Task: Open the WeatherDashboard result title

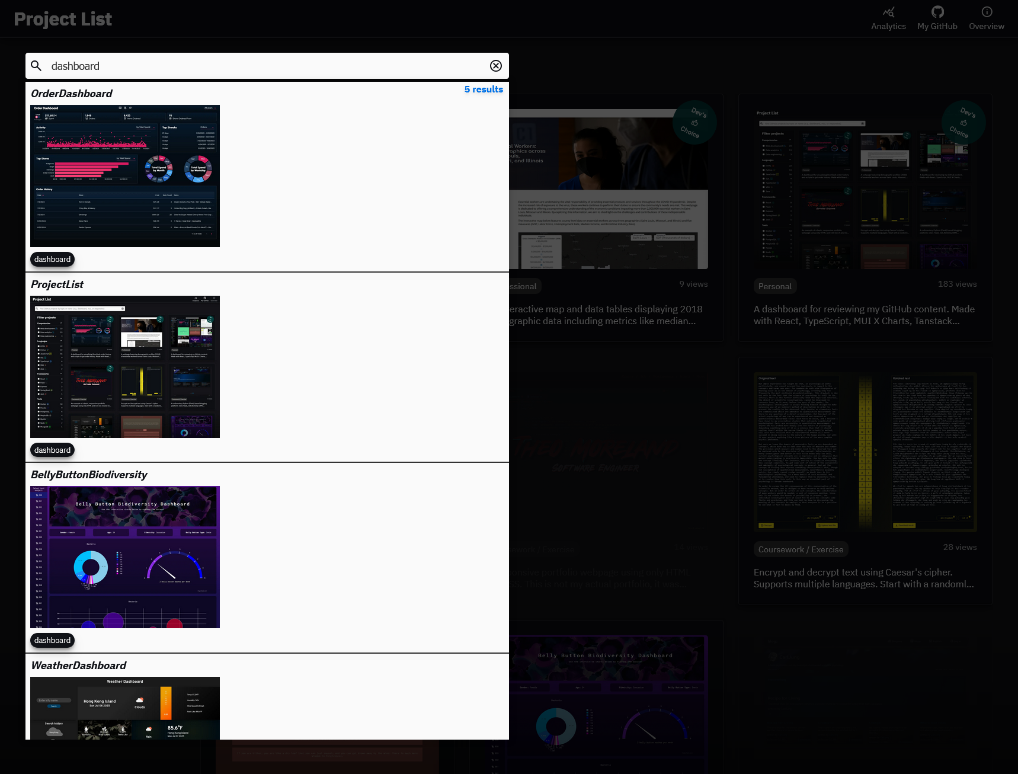Action: pos(79,666)
